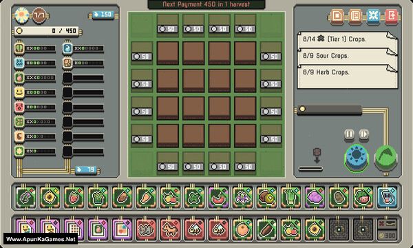The width and height of the screenshot is (413, 248).
Task: Pick the purple iris flower card
Action: click(242, 198)
